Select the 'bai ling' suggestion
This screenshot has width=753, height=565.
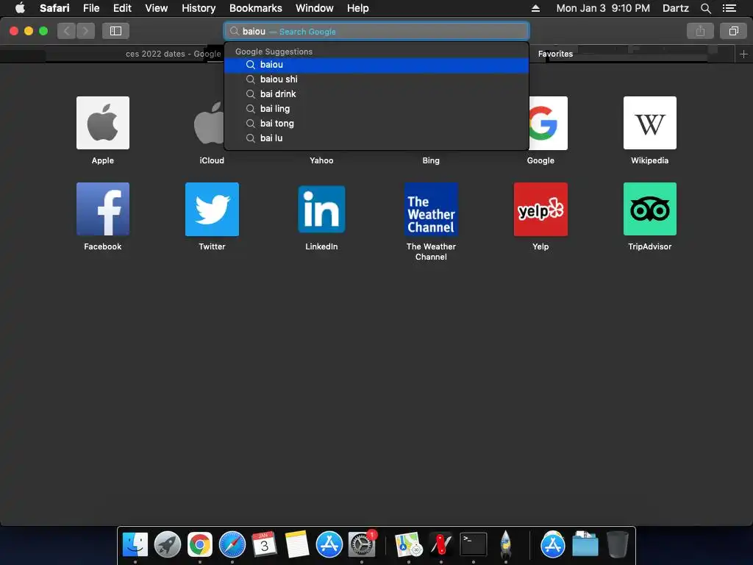tap(376, 109)
